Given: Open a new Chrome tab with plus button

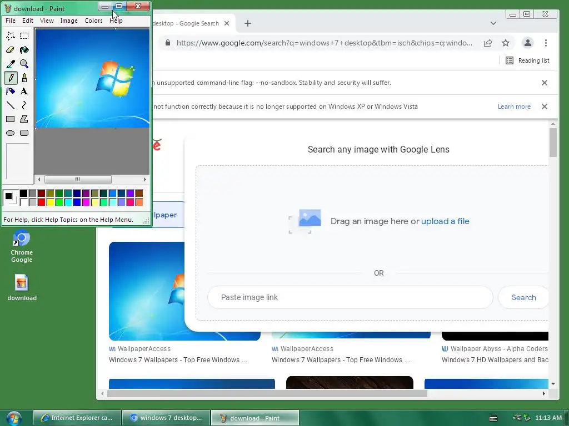Looking at the screenshot, I should point(248,23).
